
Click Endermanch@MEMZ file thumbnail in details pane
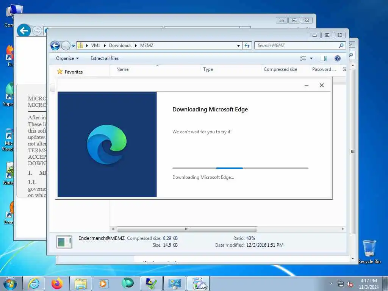click(64, 242)
